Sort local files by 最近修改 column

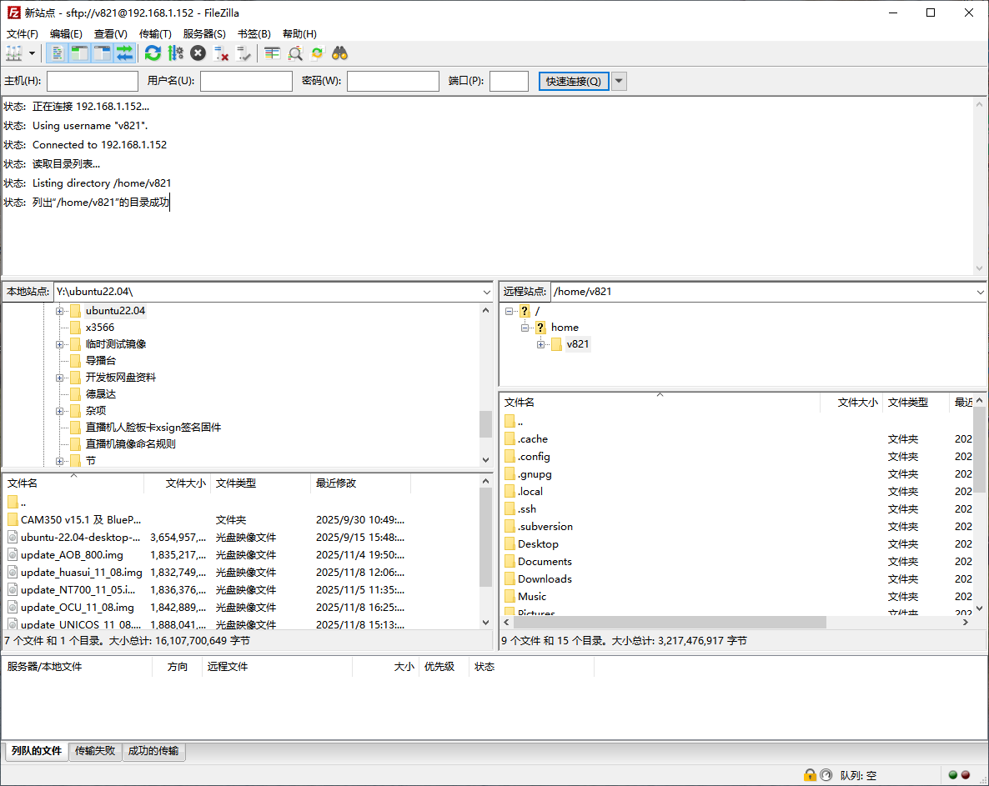(x=361, y=483)
